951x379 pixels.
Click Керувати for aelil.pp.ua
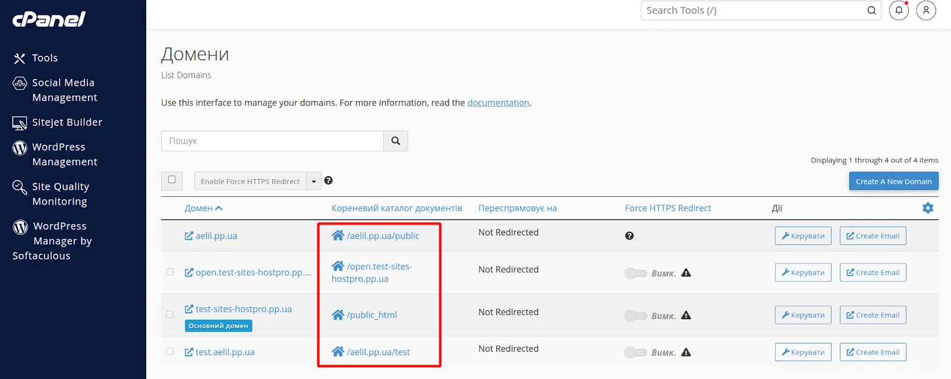[803, 236]
